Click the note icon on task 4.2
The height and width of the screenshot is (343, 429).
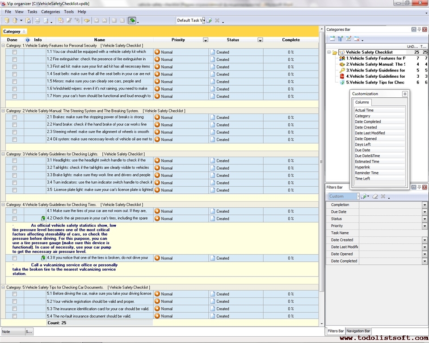click(x=43, y=218)
